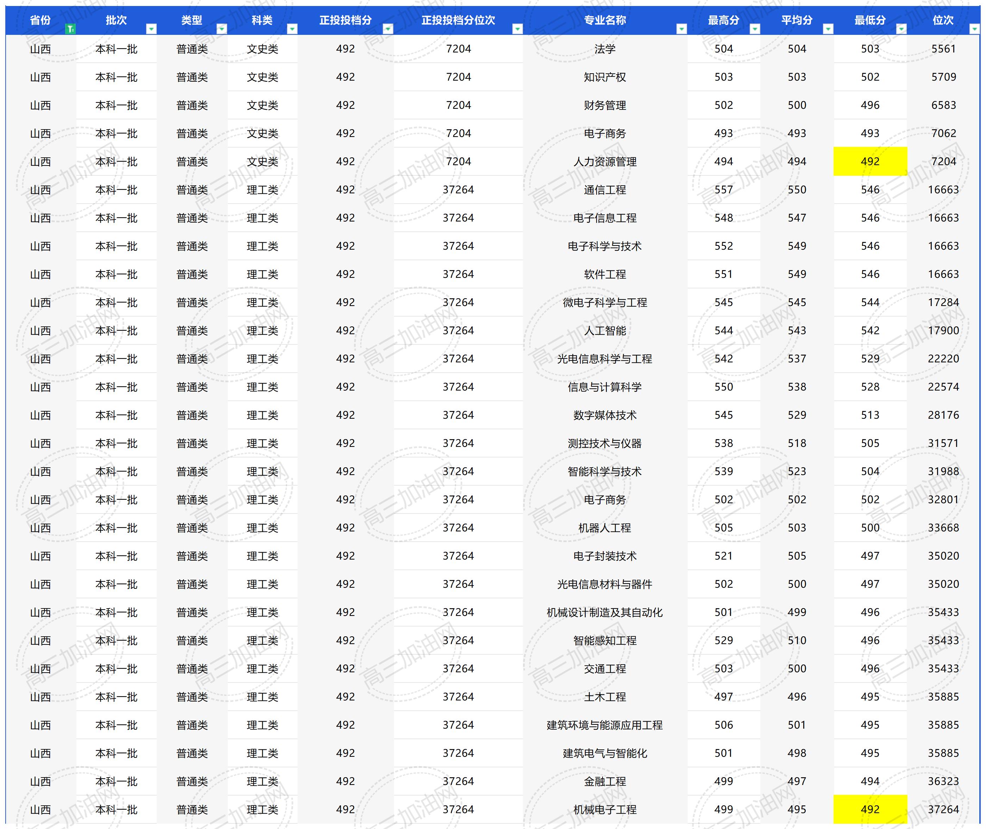Screen dimensions: 986x829
Task: Select the 专业名称 header cell
Action: click(605, 20)
